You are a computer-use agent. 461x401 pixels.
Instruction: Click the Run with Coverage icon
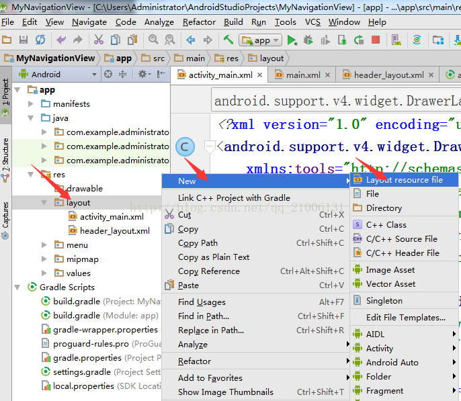(325, 40)
